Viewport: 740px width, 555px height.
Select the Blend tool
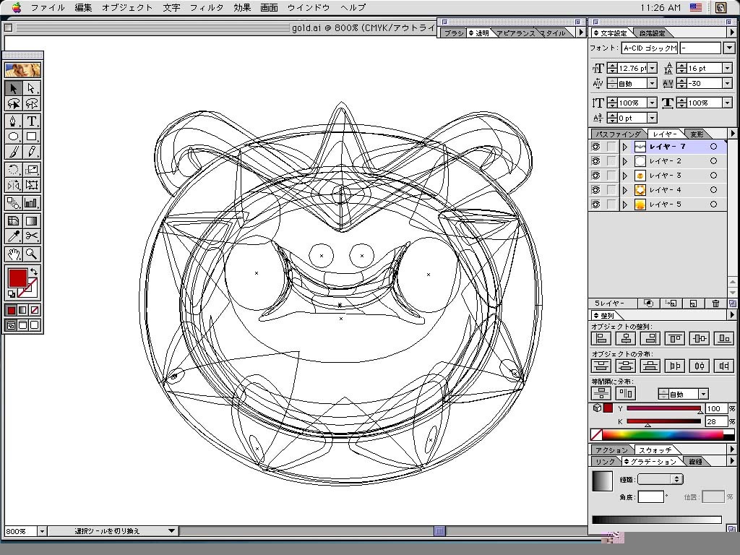pos(14,203)
